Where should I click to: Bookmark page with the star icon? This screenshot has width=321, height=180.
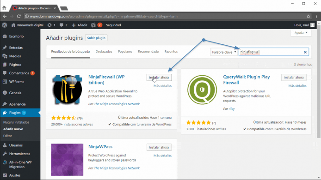point(309,16)
